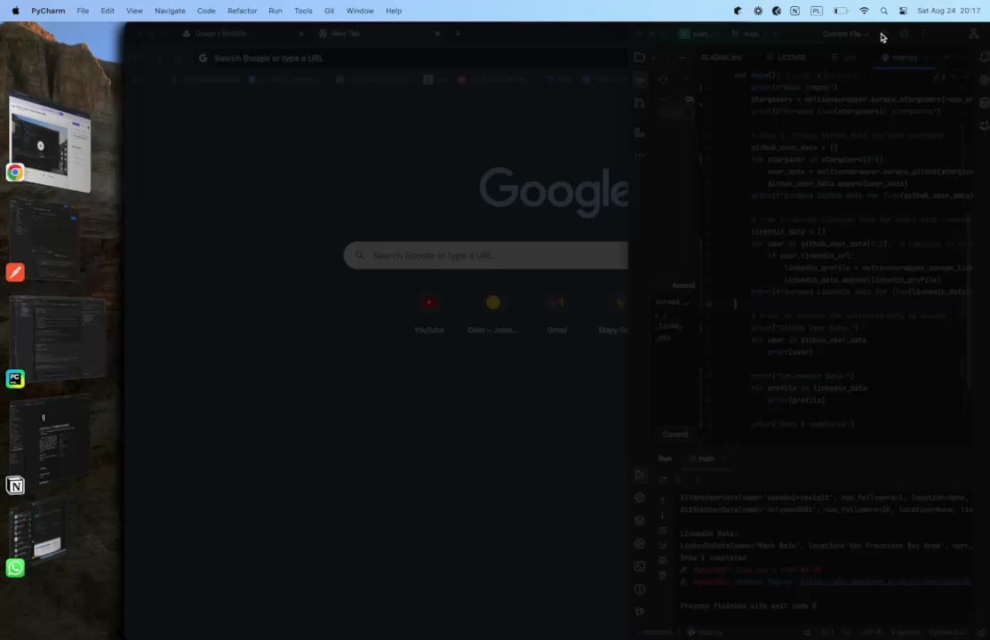Close the Usage | MultiOn browser tab

click(x=300, y=34)
